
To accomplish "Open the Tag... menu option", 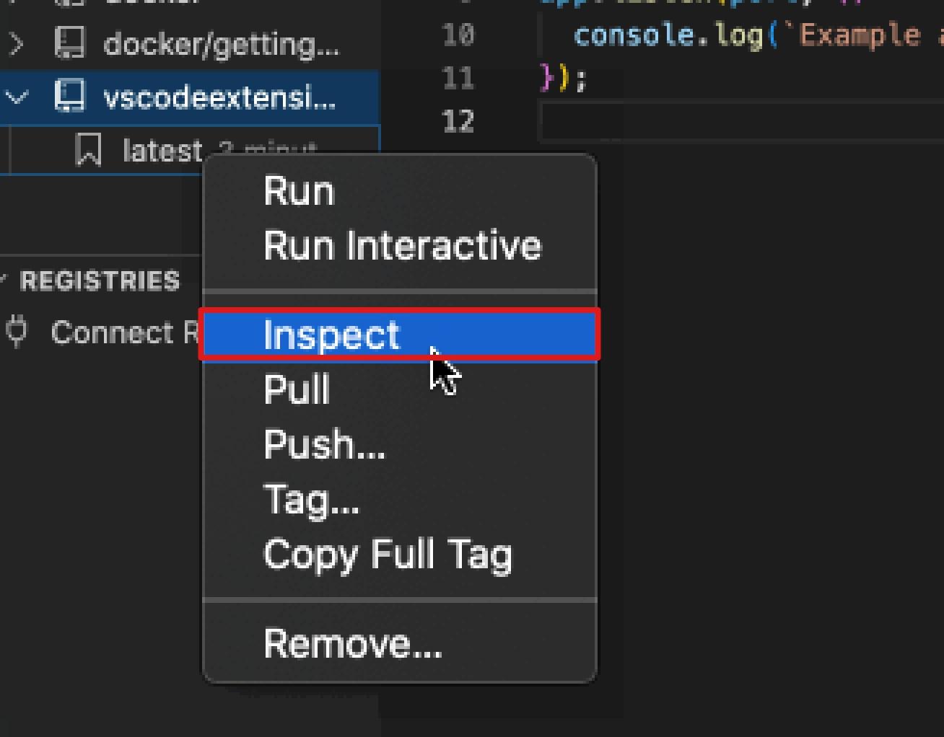I will 311,499.
